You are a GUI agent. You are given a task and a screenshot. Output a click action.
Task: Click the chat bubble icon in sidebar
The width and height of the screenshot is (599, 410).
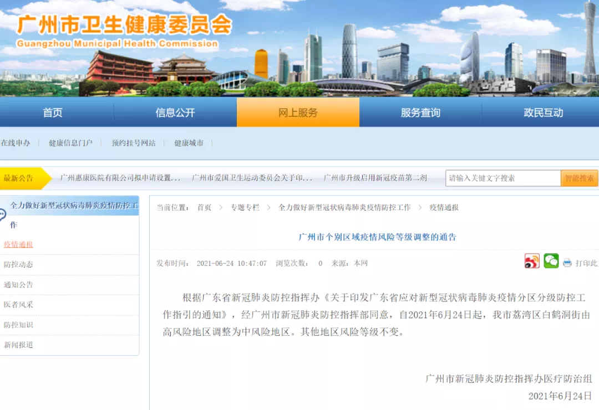(3, 215)
